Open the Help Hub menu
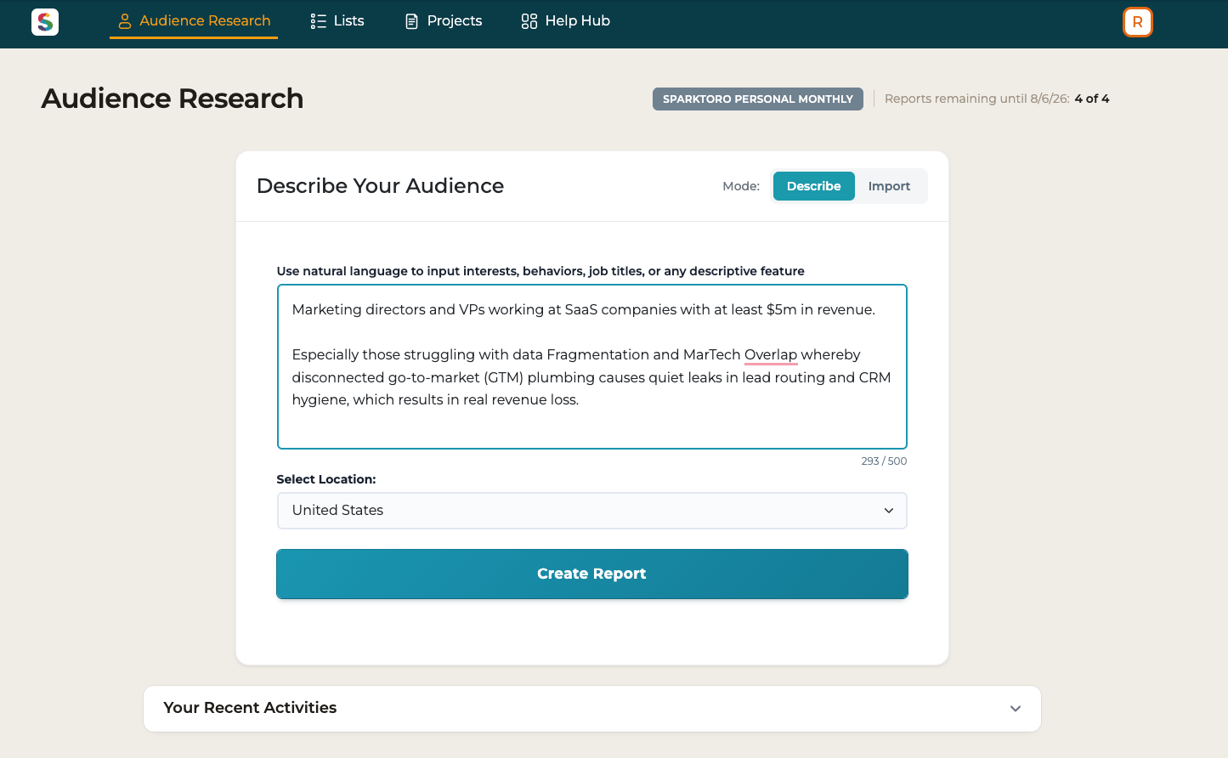1228x758 pixels. pos(566,21)
